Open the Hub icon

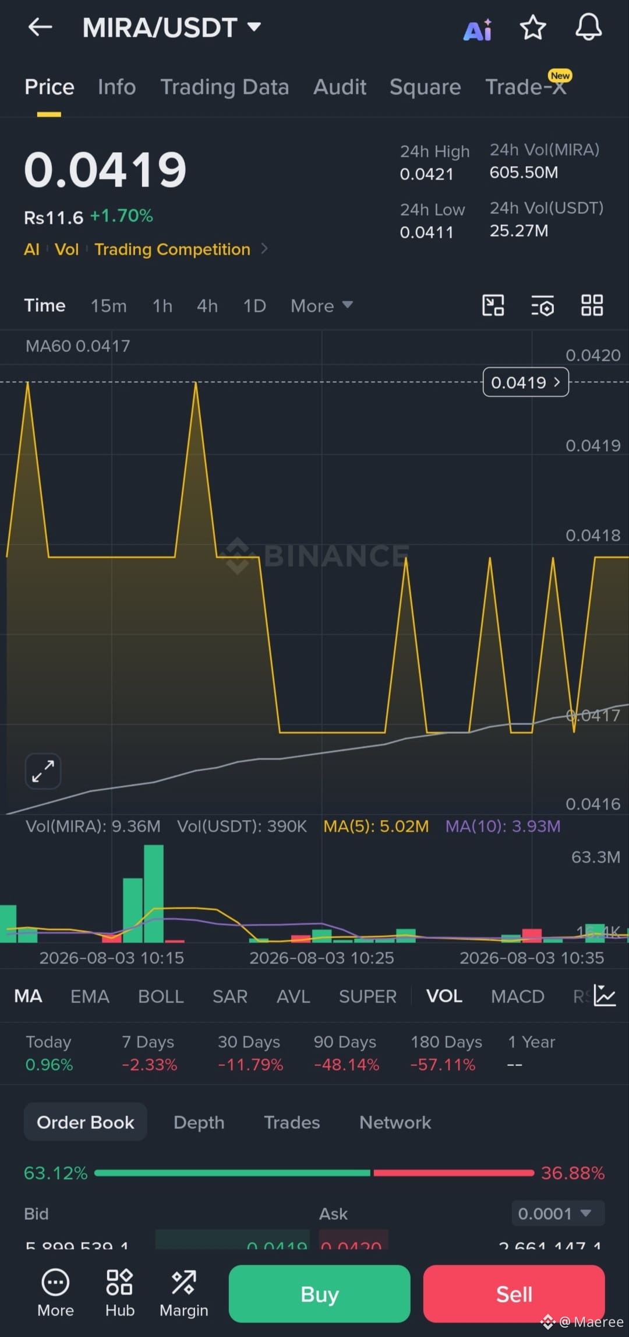click(x=119, y=1293)
